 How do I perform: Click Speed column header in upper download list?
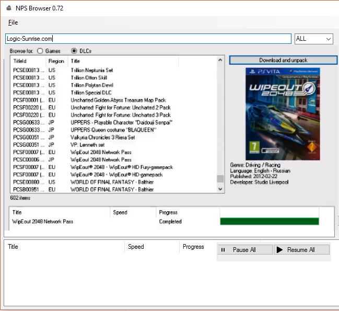(x=133, y=212)
